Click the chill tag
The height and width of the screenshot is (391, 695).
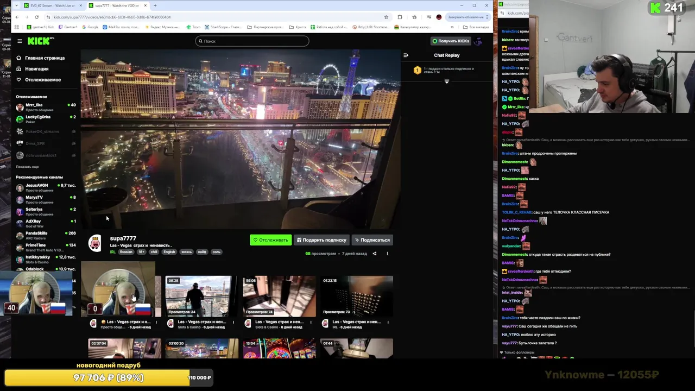pos(154,252)
